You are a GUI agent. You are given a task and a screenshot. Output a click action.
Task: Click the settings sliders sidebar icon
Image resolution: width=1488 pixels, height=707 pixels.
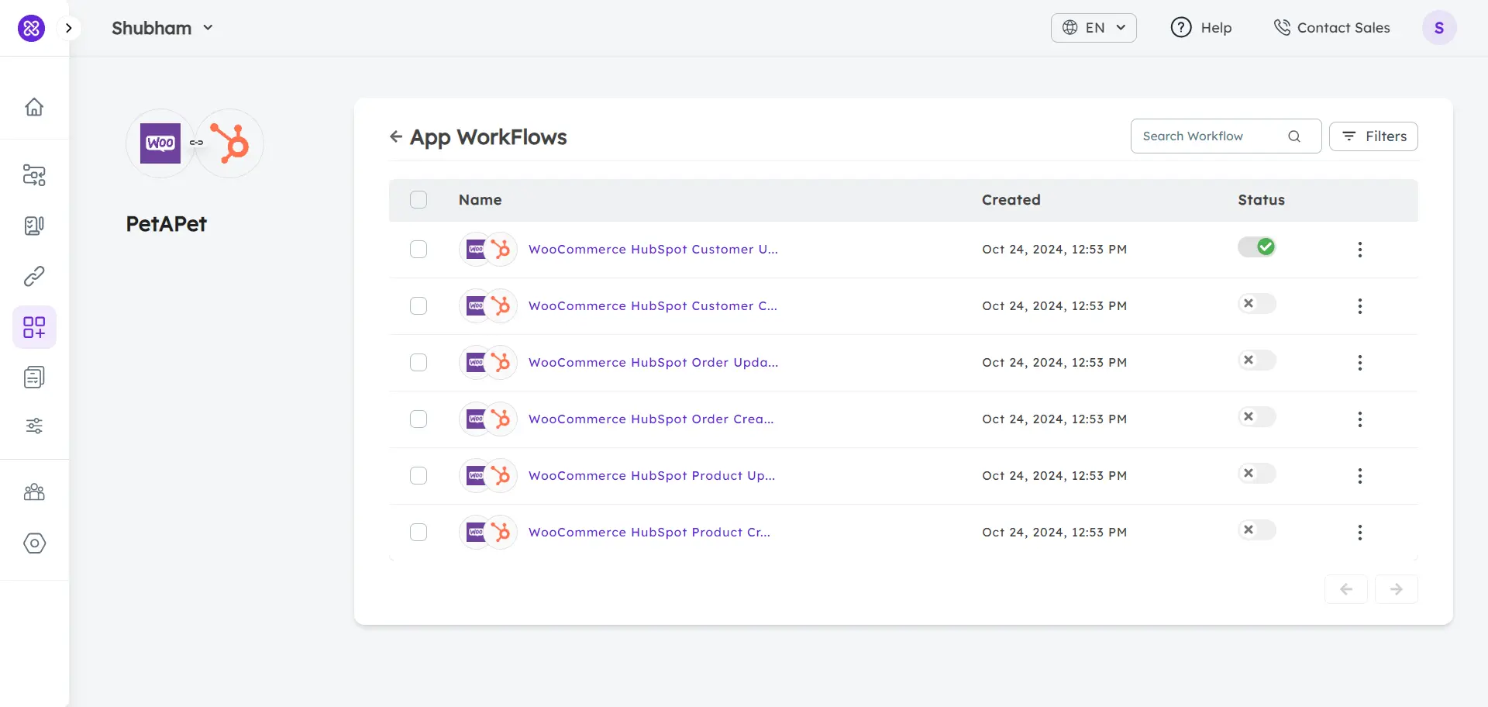[x=34, y=426]
